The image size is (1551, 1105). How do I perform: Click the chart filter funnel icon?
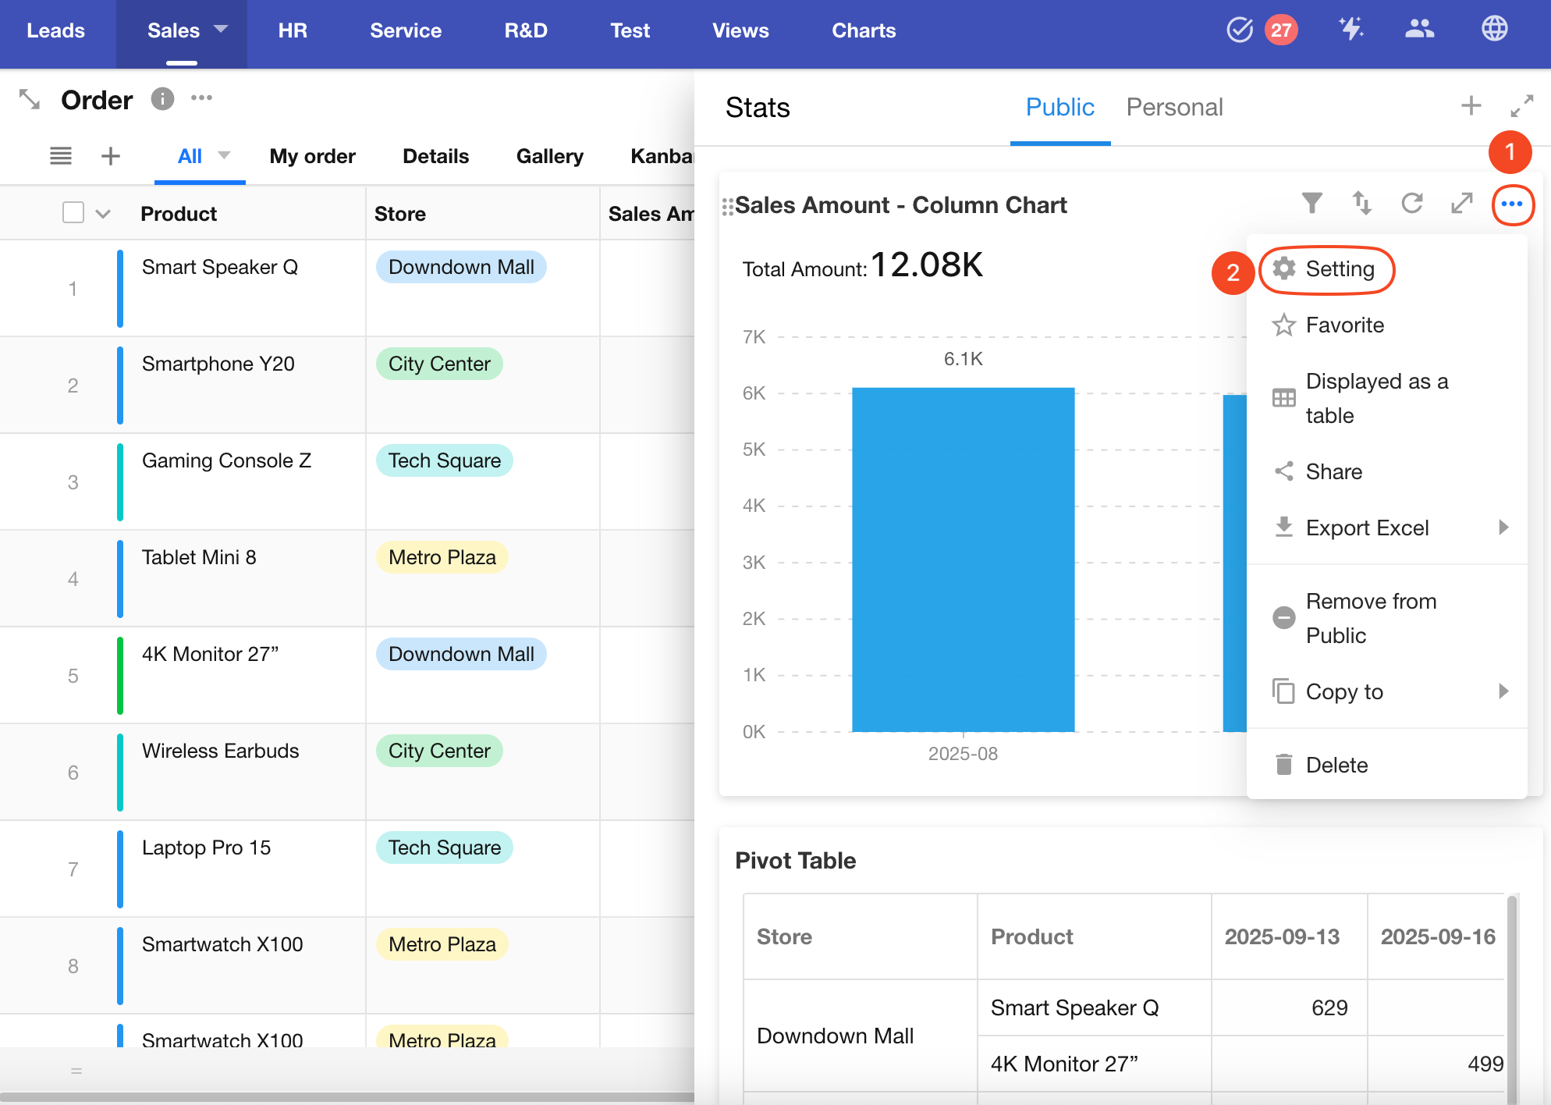pos(1311,204)
